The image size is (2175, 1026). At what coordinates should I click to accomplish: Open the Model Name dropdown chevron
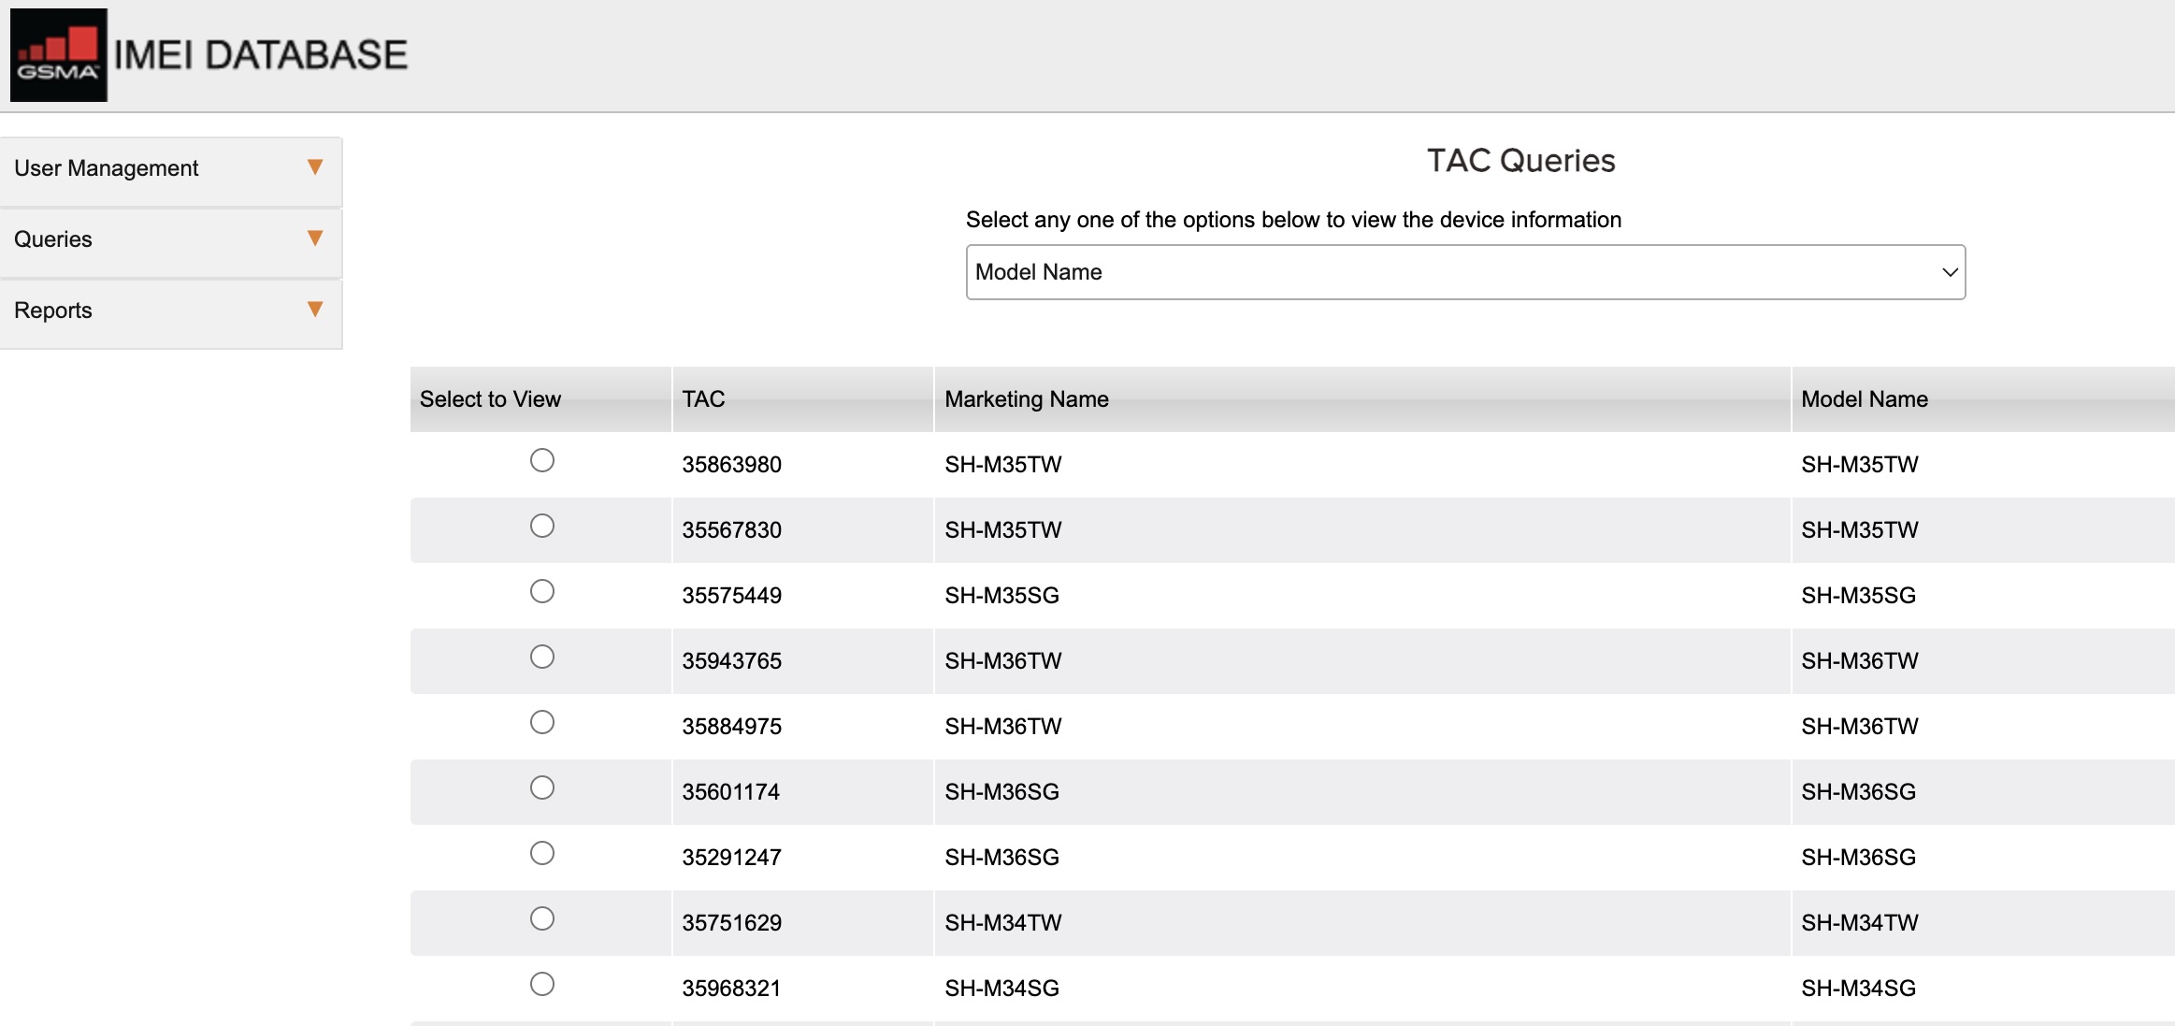[1950, 272]
